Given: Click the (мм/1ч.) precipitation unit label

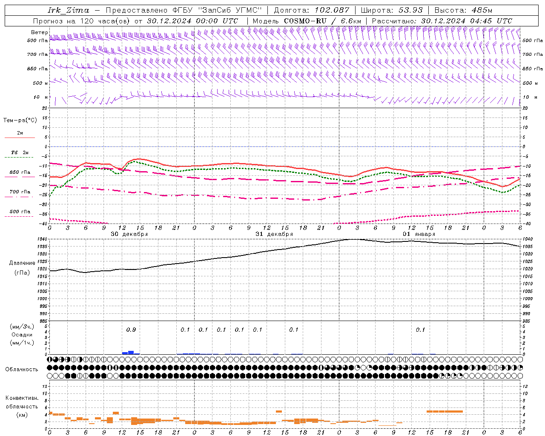Looking at the screenshot, I should 22,343.
